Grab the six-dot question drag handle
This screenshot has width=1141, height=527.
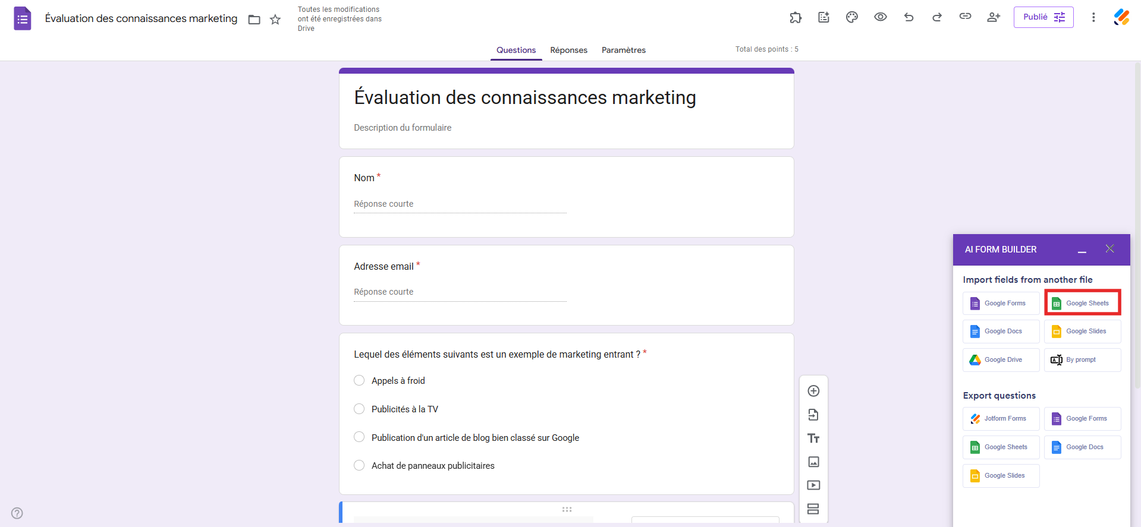pyautogui.click(x=567, y=509)
